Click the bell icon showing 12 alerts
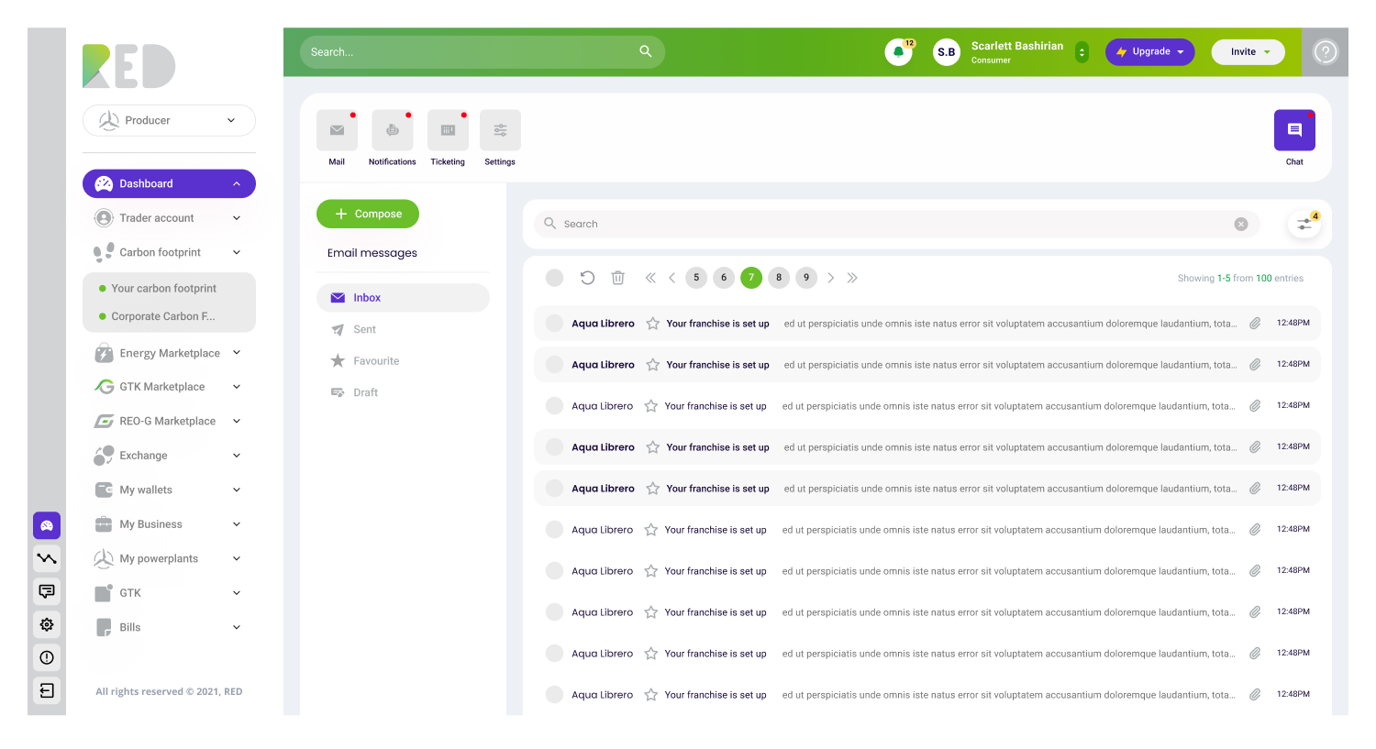The image size is (1376, 749). point(899,52)
